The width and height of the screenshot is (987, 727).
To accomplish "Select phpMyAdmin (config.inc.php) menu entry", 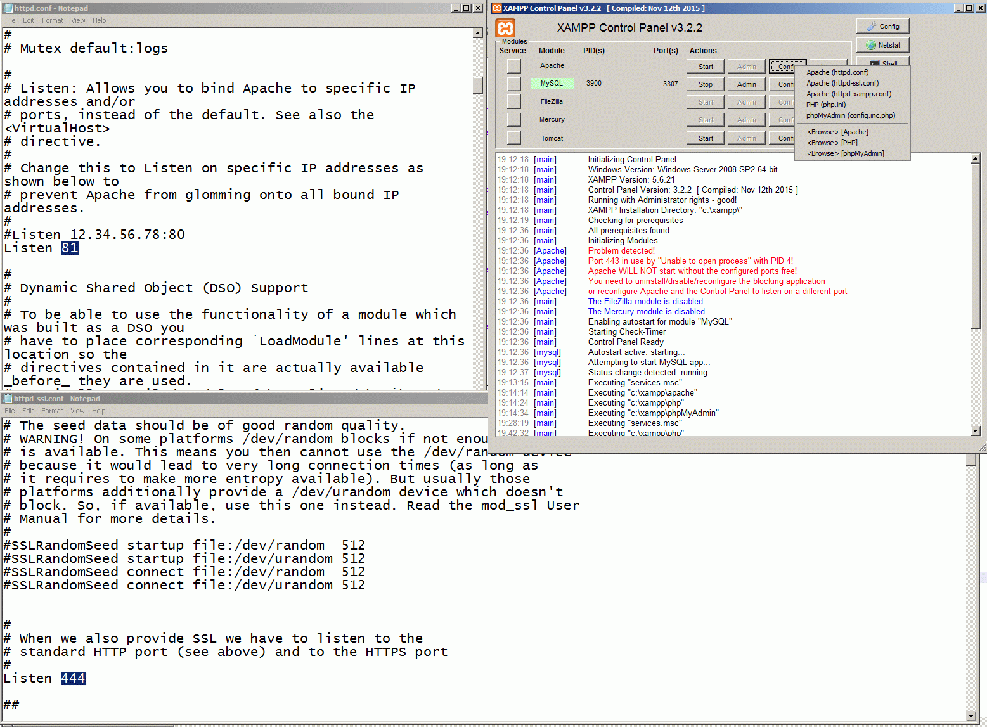I will point(852,115).
